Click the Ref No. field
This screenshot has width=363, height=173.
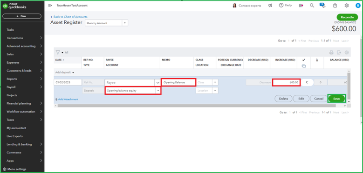coord(93,82)
